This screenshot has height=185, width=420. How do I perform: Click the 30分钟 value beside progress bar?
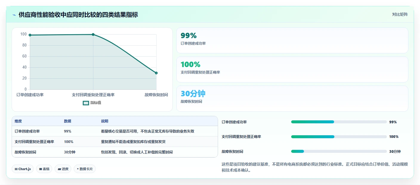[x=395, y=152]
